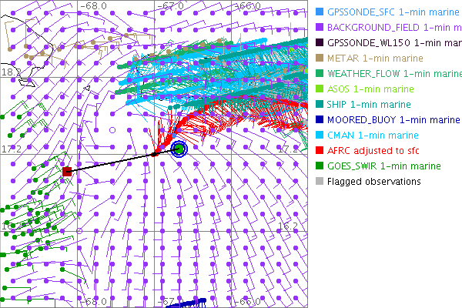This screenshot has width=462, height=308.
Task: Select the SHIP 1-min marine legend entry
Action: 369,104
